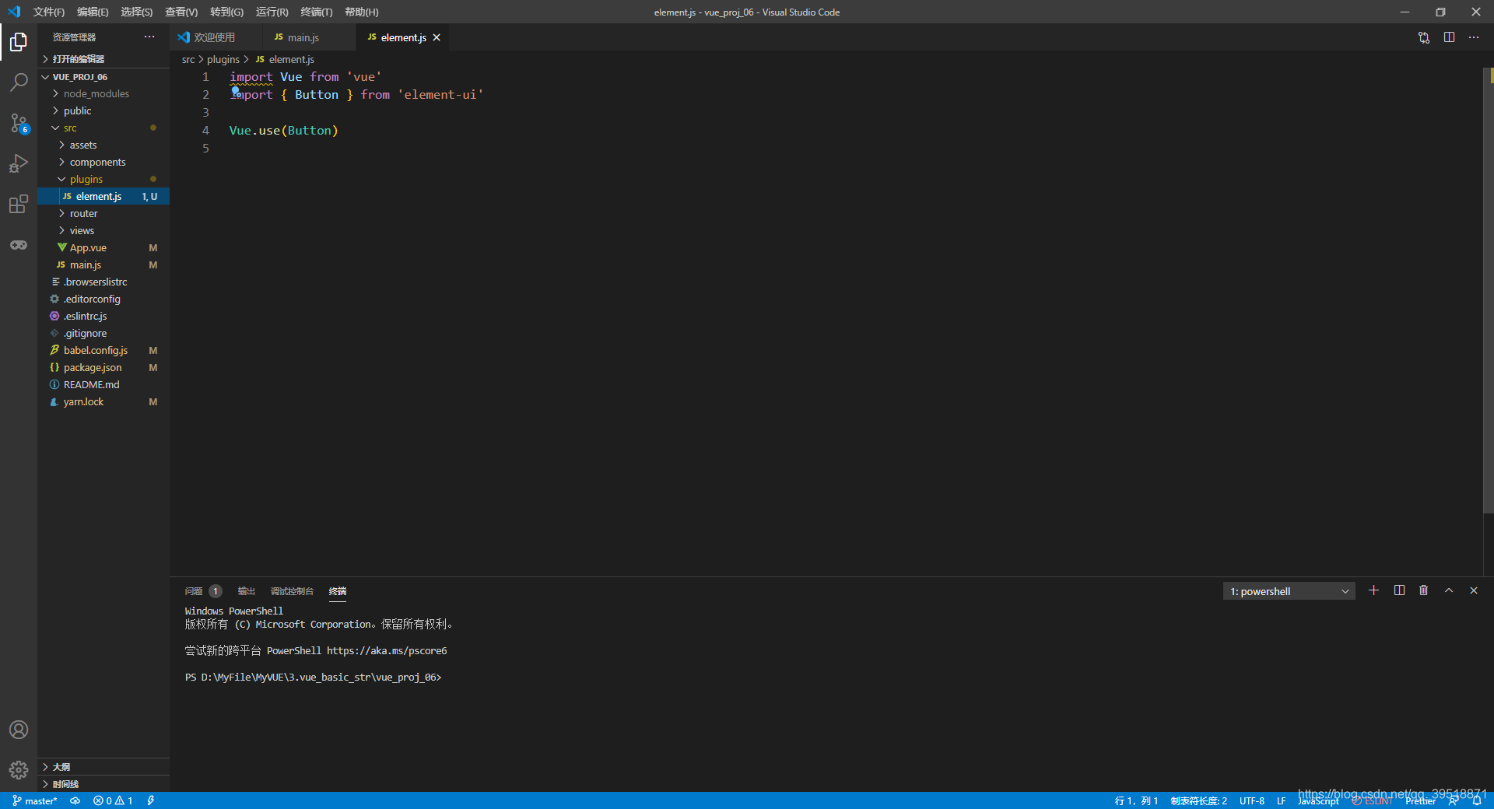Viewport: 1494px width, 809px height.
Task: Change LF end of line sequence
Action: pos(1282,800)
